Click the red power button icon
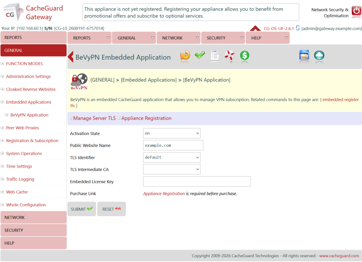The width and height of the screenshot is (362, 262). click(x=356, y=11)
